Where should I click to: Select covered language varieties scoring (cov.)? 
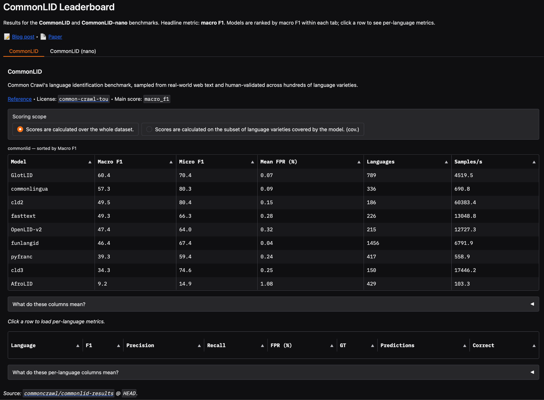253,129
